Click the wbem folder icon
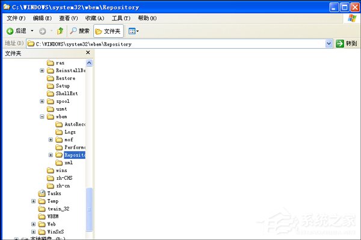361x240 pixels. pos(51,117)
